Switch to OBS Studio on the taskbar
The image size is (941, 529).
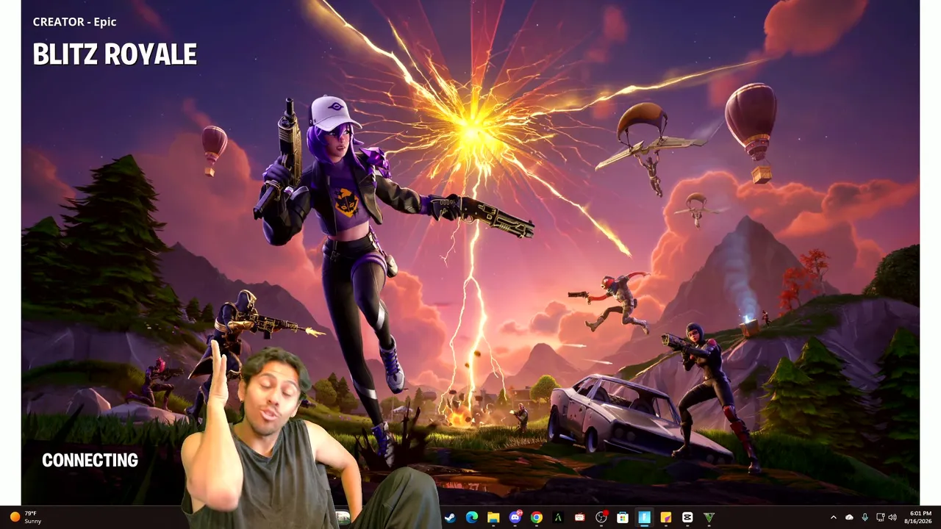tap(601, 518)
